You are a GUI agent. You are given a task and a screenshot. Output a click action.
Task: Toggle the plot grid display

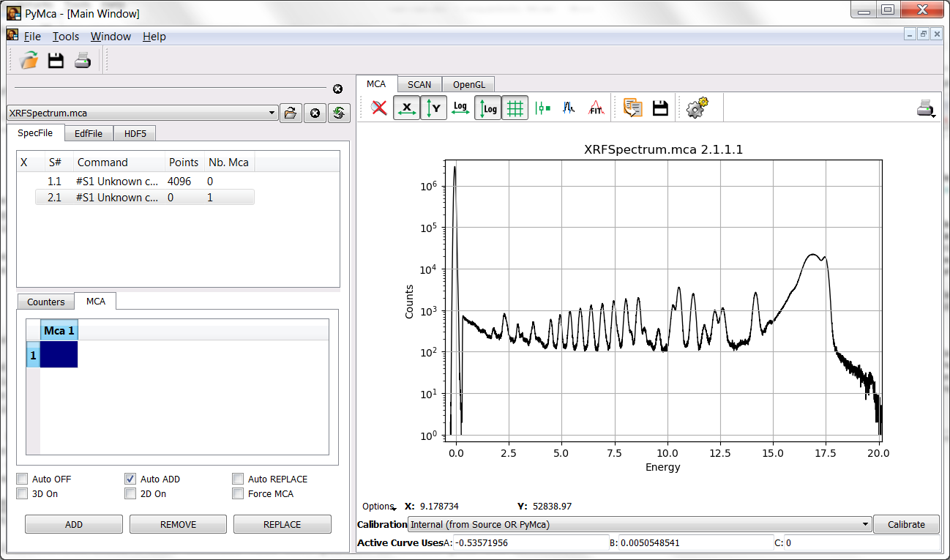pyautogui.click(x=515, y=107)
